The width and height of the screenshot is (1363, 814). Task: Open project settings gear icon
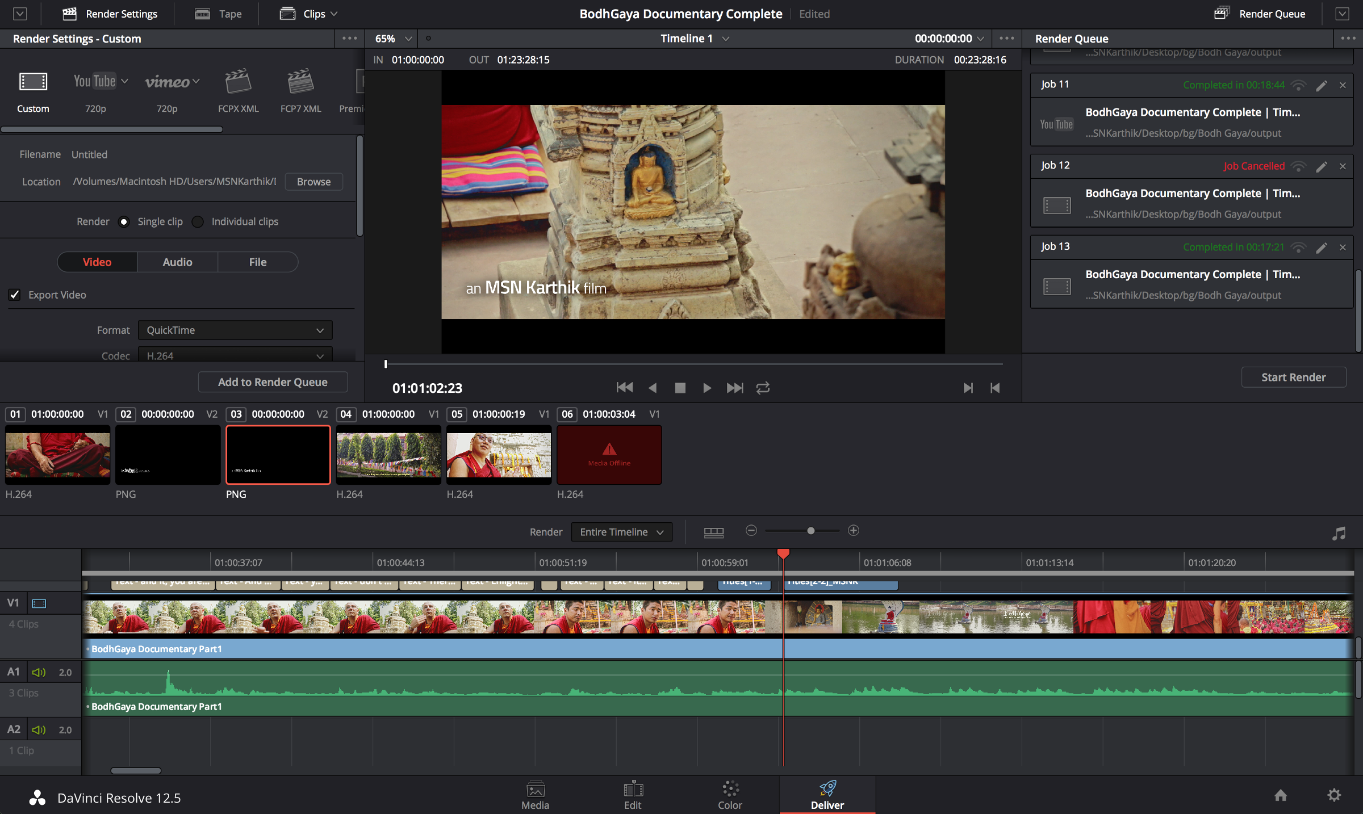point(1334,795)
